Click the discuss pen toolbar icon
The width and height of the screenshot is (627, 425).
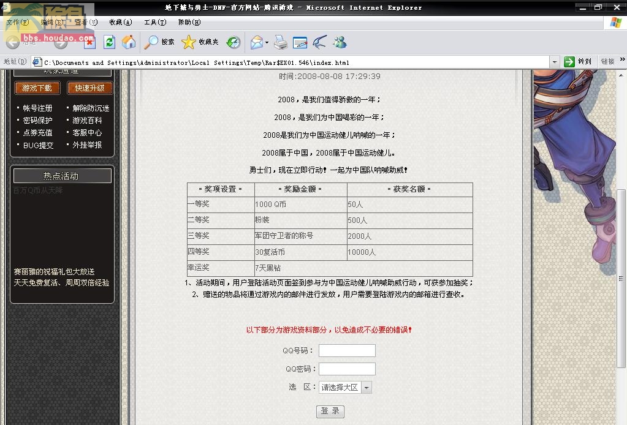tap(319, 42)
